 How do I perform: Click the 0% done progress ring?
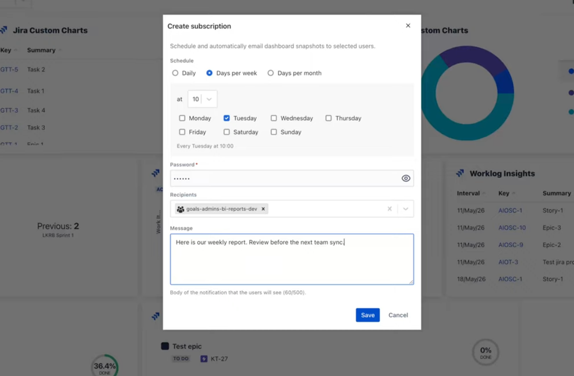486,352
